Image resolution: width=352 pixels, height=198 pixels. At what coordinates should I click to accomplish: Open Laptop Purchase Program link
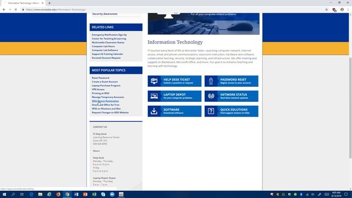pos(106,86)
